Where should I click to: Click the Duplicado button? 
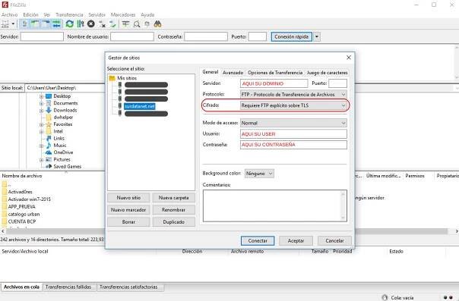tap(173, 222)
